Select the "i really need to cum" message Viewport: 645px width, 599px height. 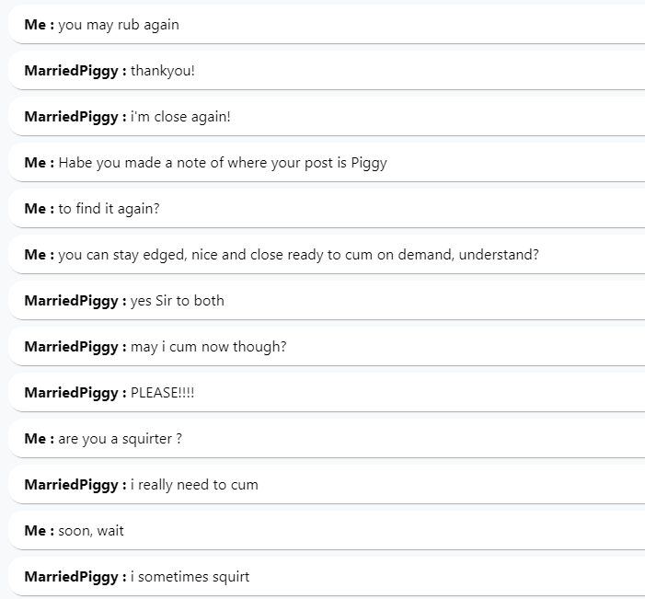tap(194, 485)
